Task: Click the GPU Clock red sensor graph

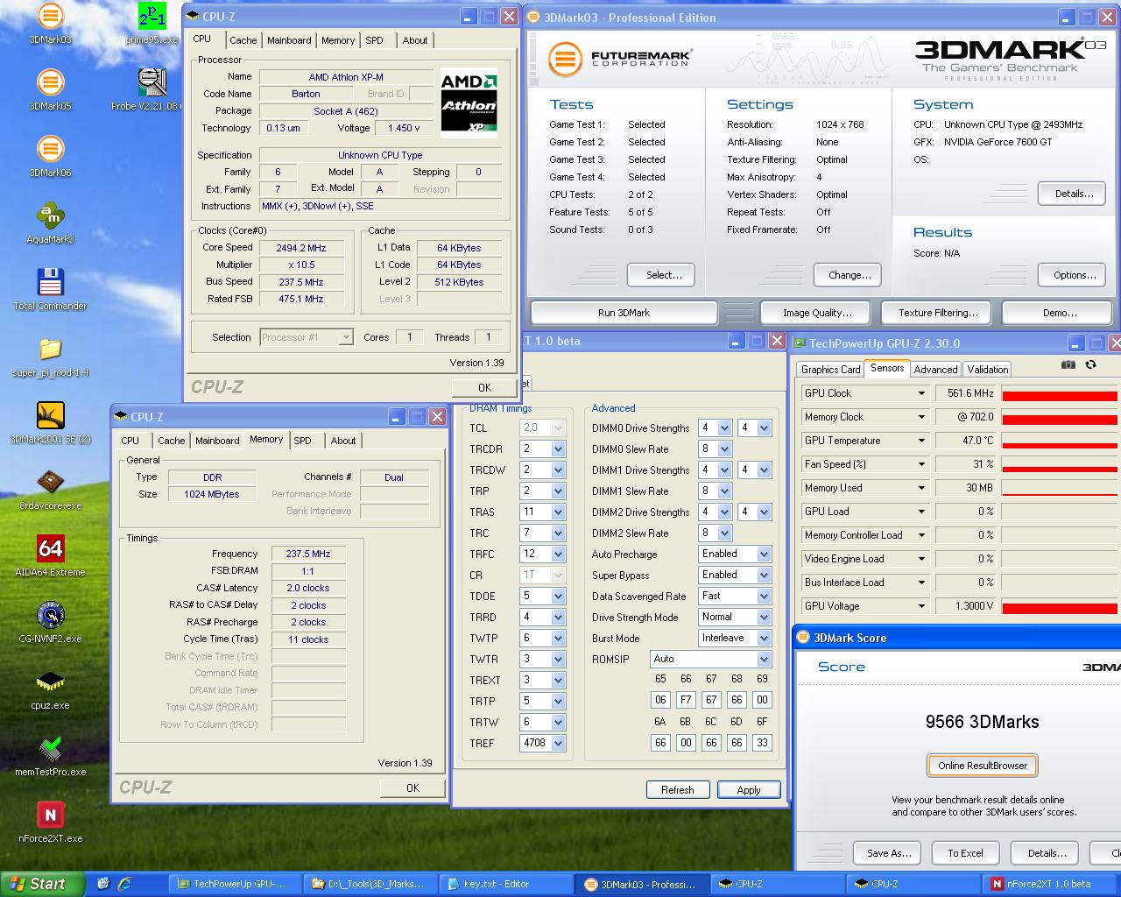Action: [x=1060, y=393]
